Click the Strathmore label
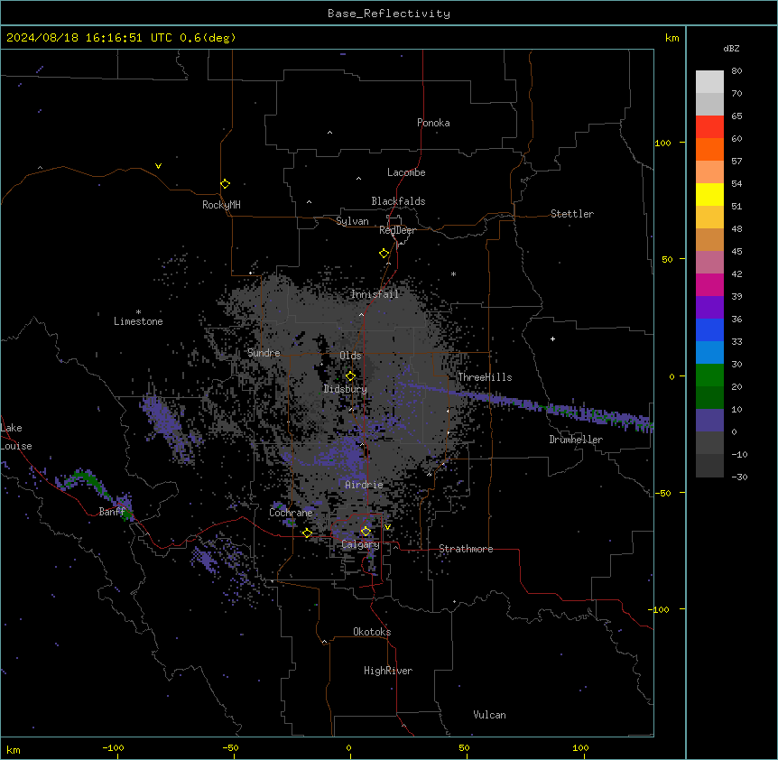The height and width of the screenshot is (760, 778). click(x=466, y=549)
